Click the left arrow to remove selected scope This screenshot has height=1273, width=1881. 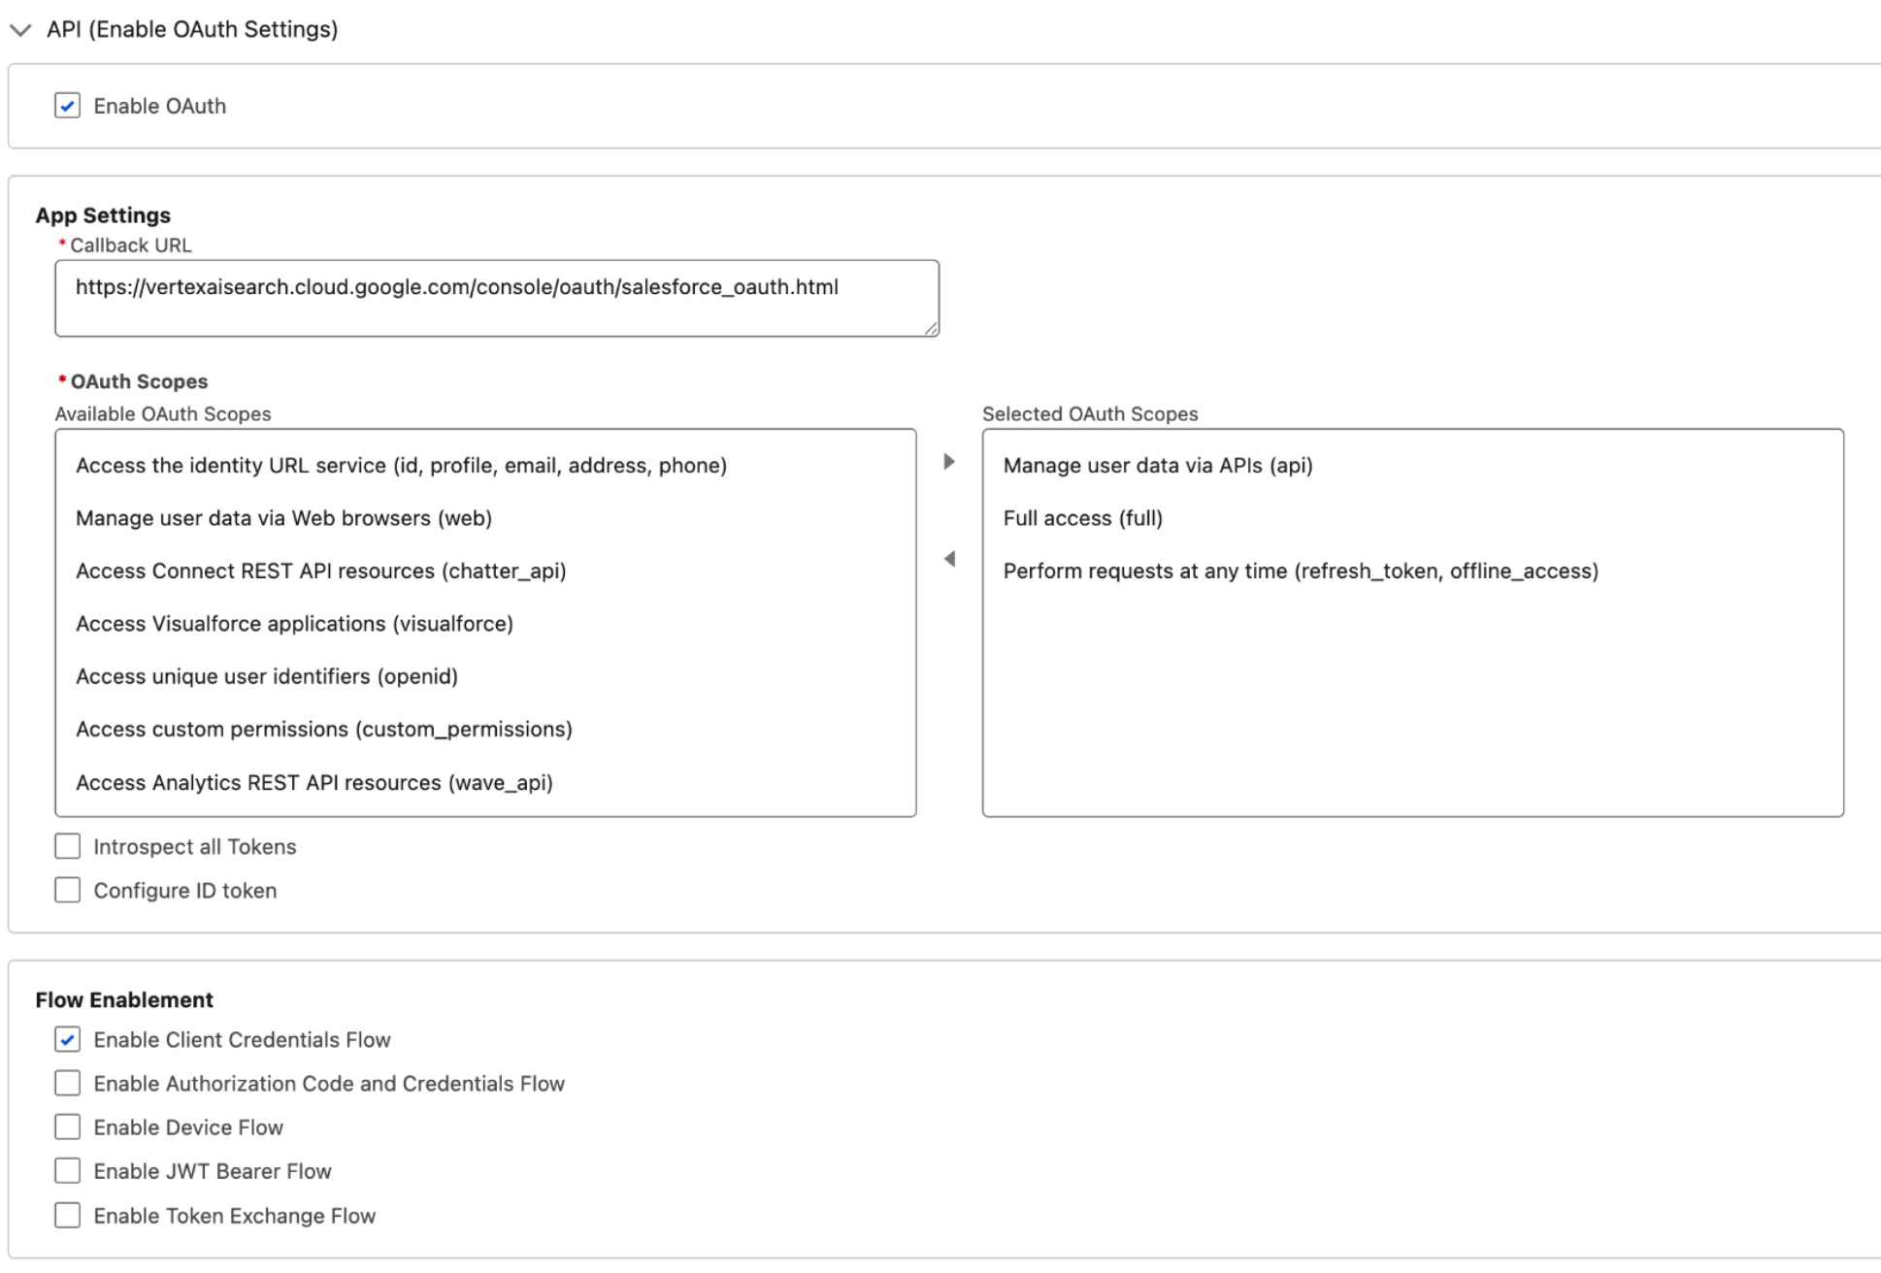click(949, 557)
